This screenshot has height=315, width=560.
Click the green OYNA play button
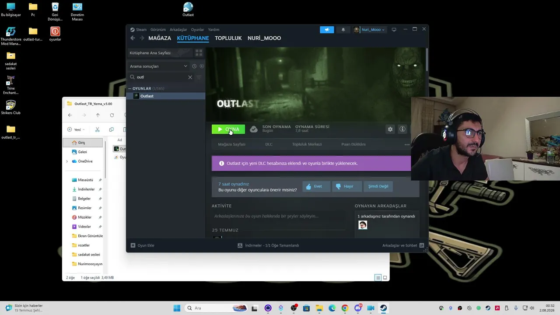228,129
